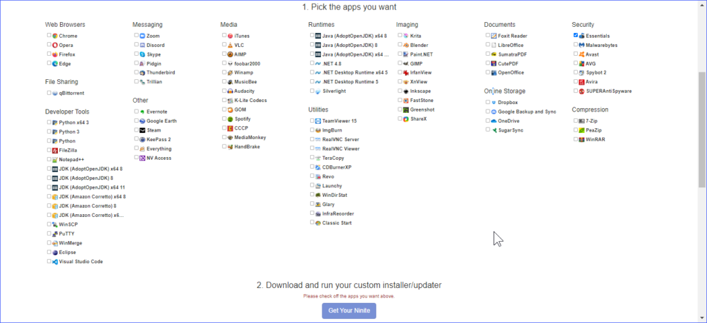Click the TeamViewer 15 icon
The image size is (707, 323).
(x=318, y=121)
